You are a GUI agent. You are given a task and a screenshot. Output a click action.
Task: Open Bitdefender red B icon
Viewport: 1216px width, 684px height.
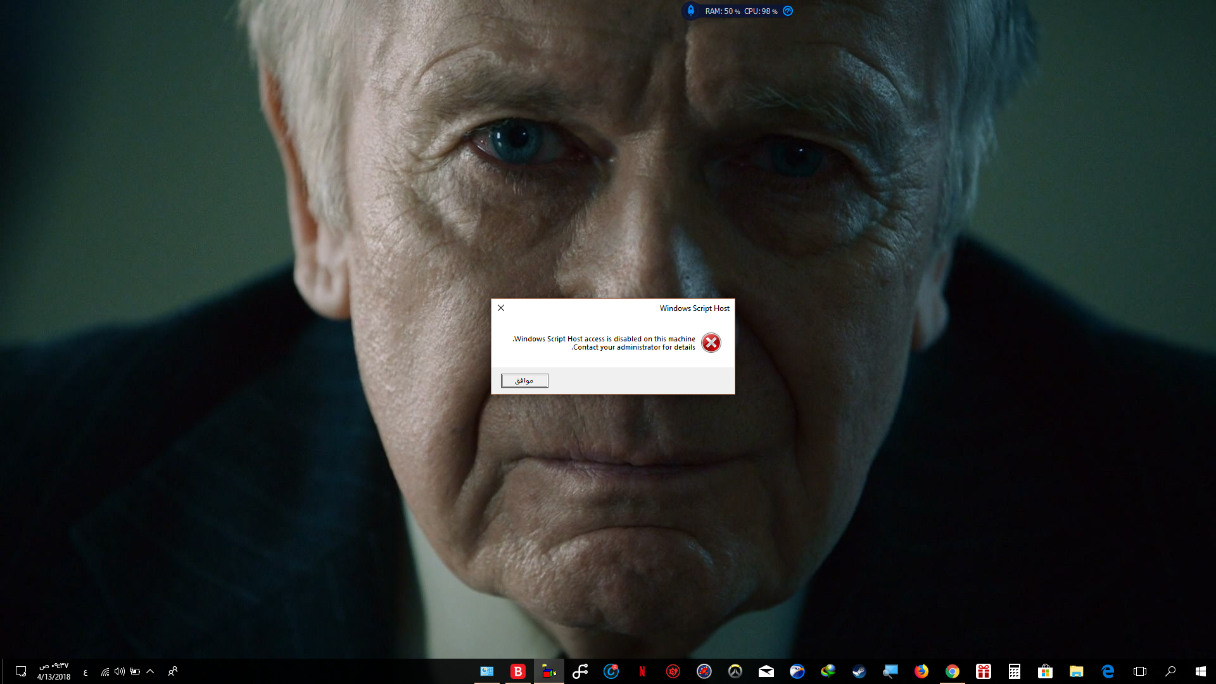point(518,671)
